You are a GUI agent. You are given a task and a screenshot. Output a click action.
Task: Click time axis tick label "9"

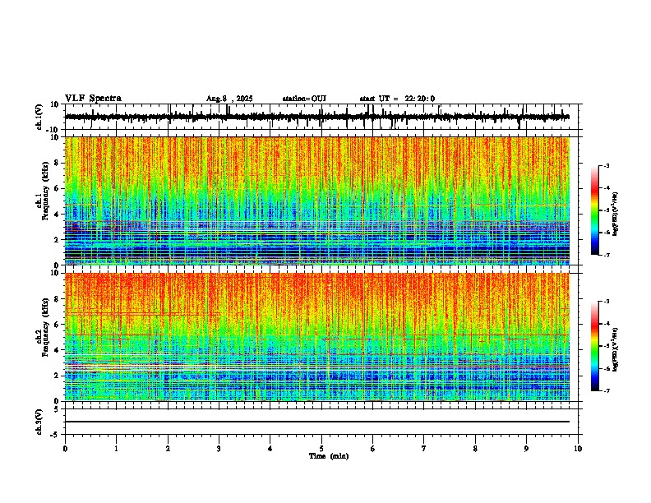[x=526, y=449]
